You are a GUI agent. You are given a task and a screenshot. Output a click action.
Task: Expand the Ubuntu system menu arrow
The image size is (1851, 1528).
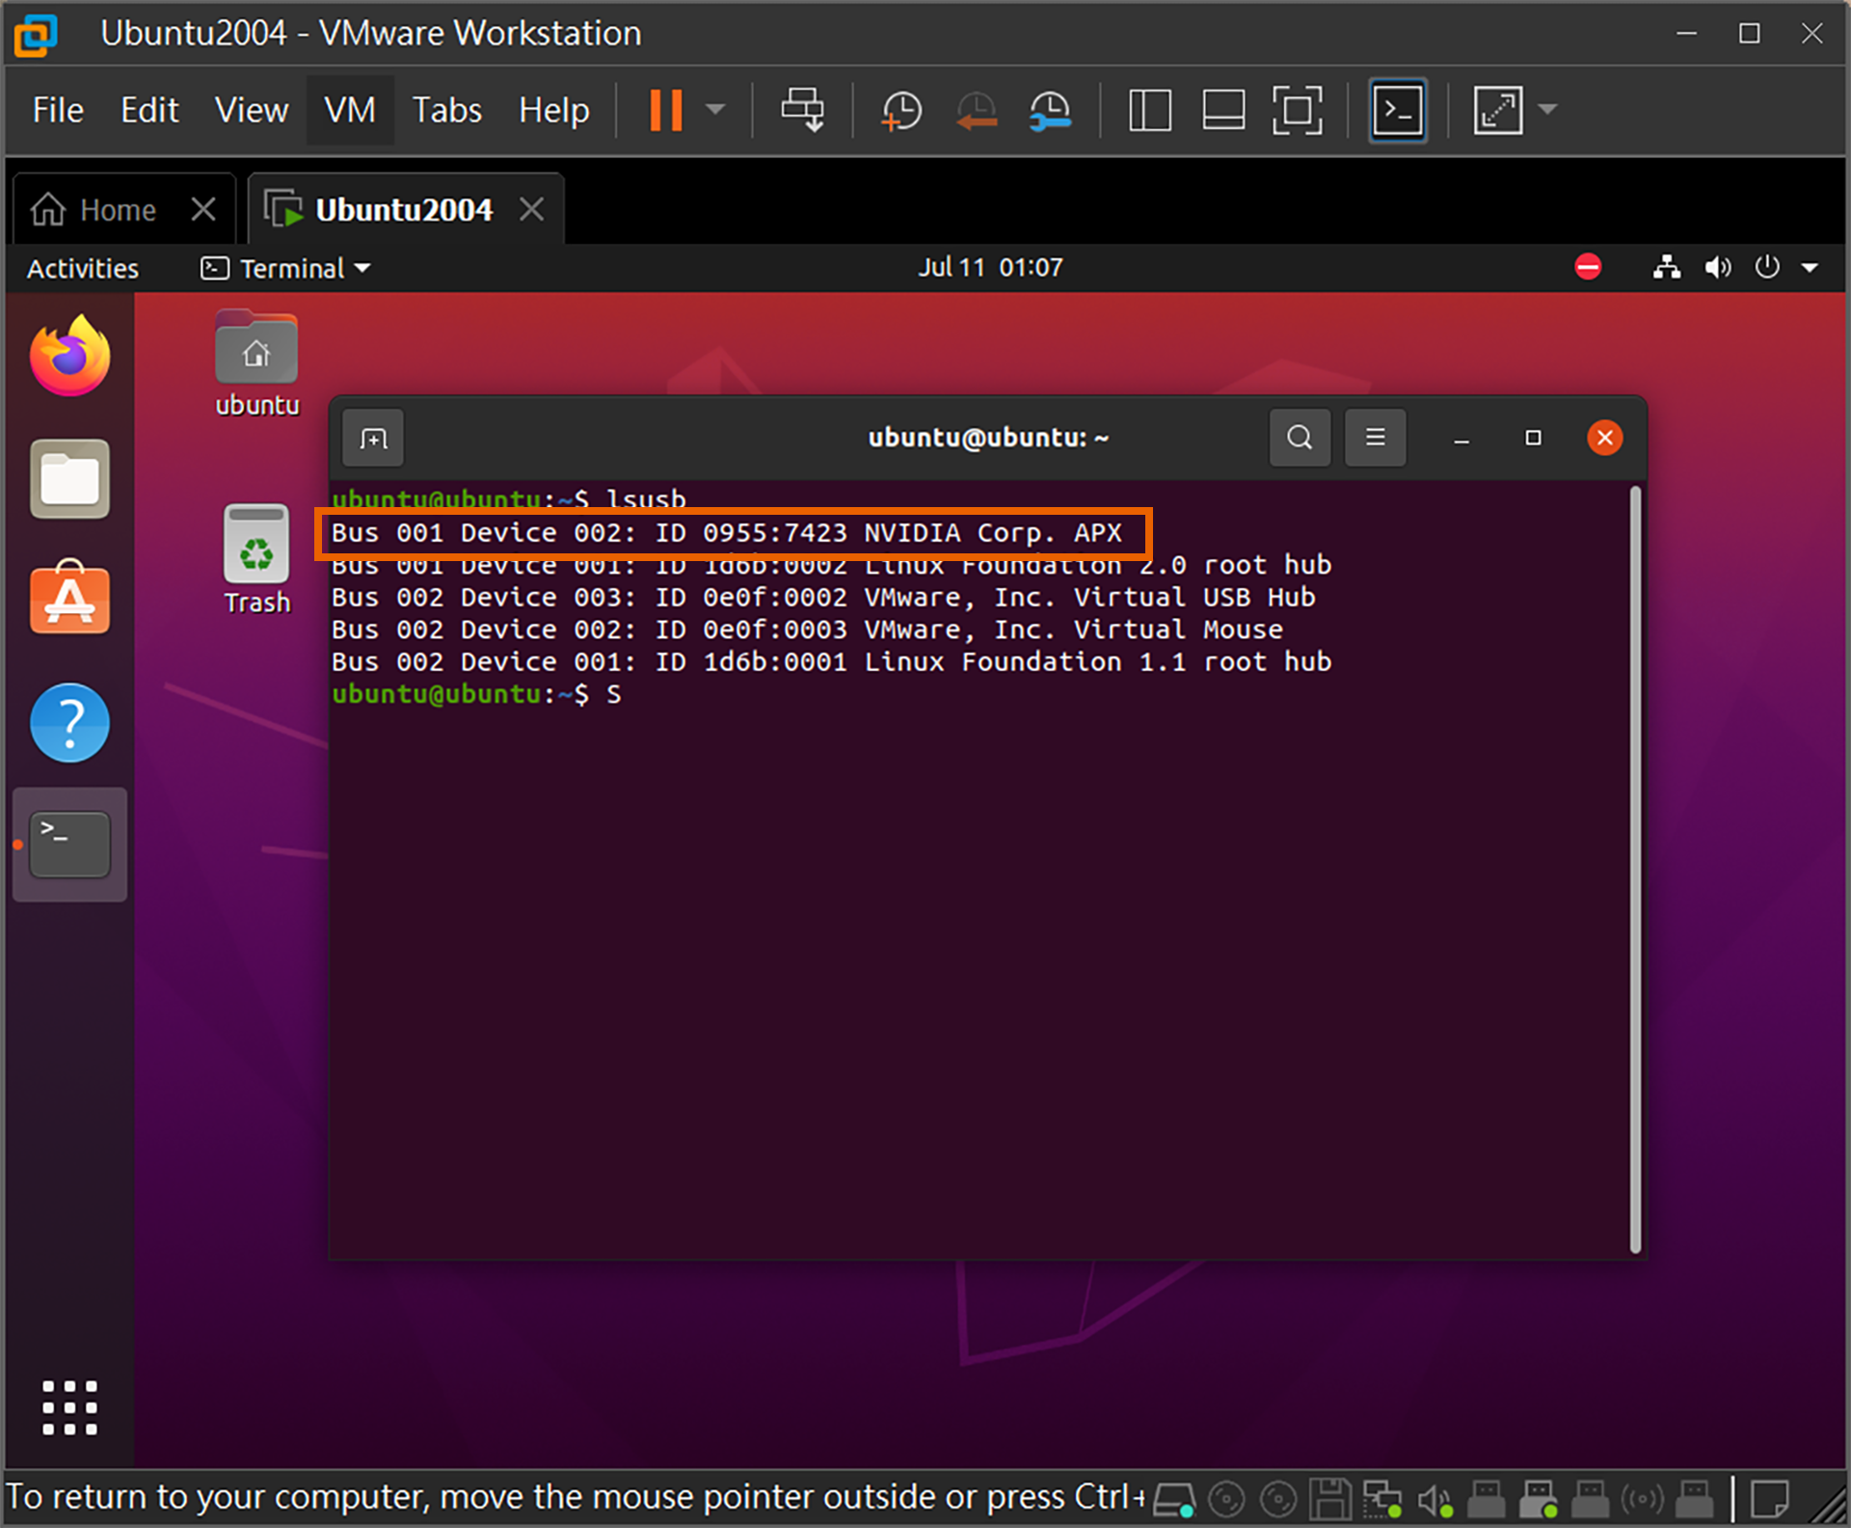pos(1810,268)
